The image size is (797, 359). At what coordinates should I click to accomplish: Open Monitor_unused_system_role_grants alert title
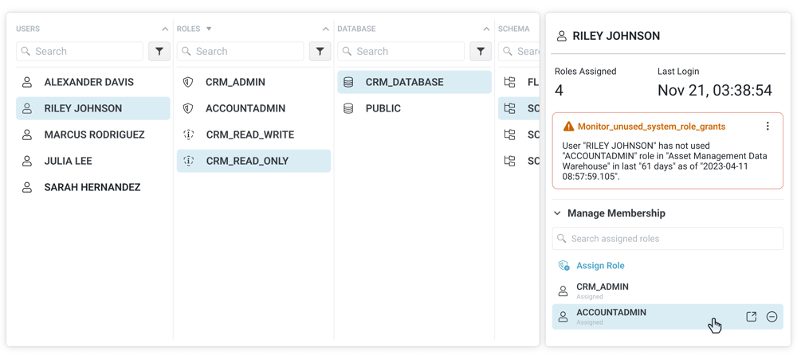[x=650, y=127]
